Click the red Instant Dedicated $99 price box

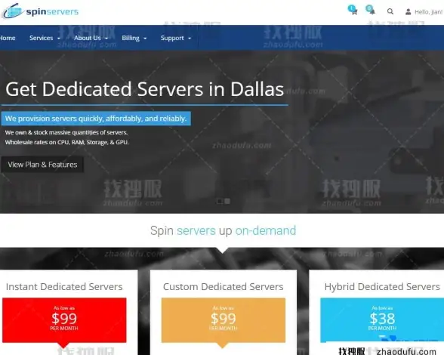[64, 320]
